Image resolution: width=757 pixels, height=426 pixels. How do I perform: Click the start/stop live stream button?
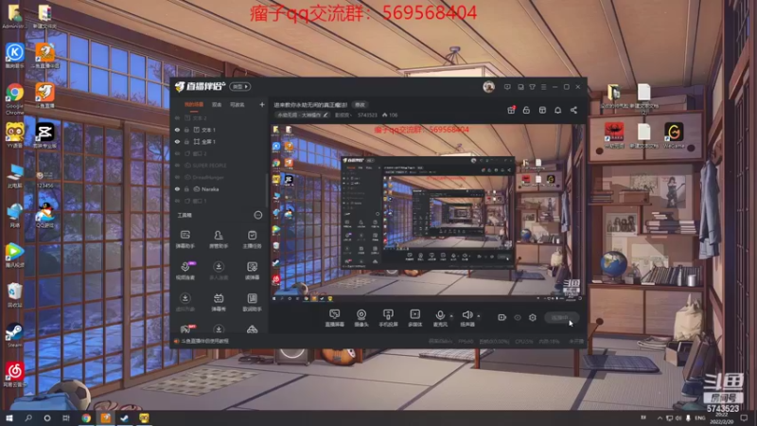point(562,318)
